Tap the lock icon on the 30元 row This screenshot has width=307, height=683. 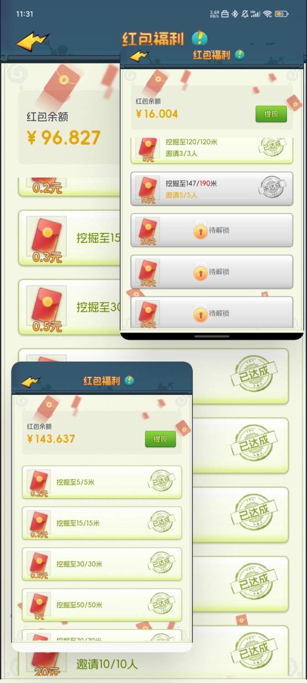[x=201, y=272]
